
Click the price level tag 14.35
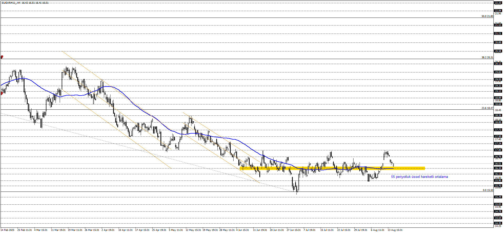[498, 223]
